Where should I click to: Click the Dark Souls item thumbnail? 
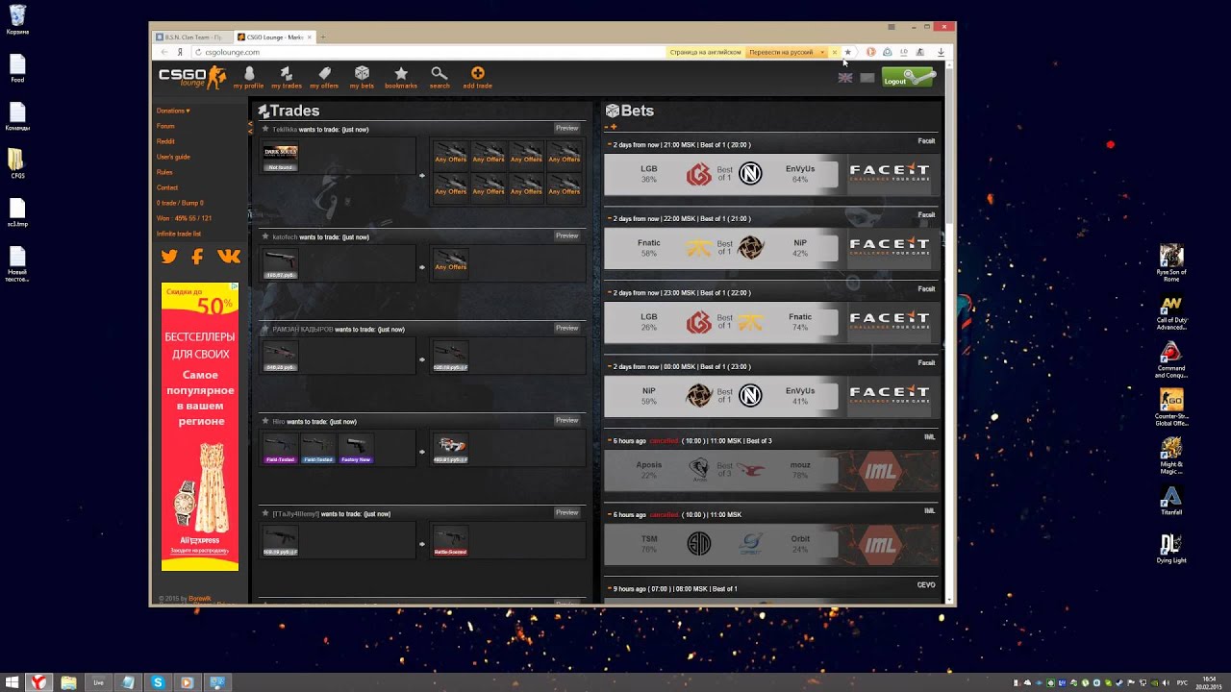coord(281,157)
